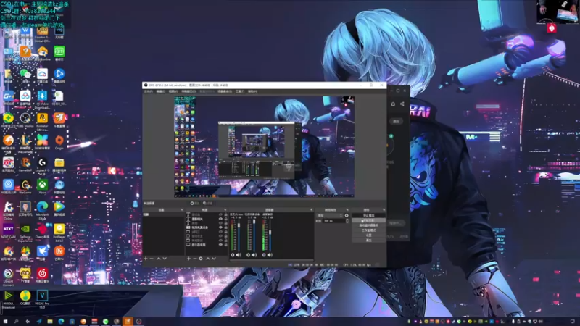Toggle visibility of 视频采集设备 source
This screenshot has width=580, height=326.
coord(221,227)
